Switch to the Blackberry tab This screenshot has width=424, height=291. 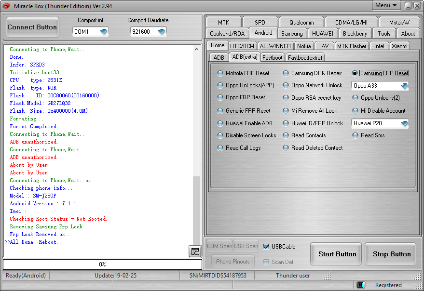(355, 34)
